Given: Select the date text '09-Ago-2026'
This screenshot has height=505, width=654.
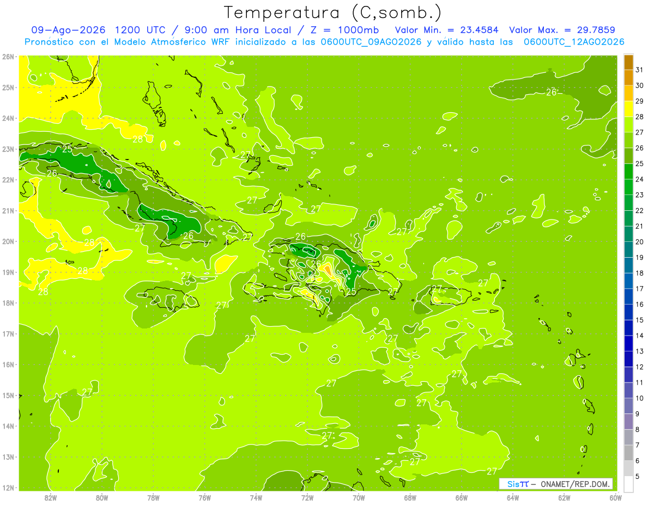Looking at the screenshot, I should (x=68, y=30).
